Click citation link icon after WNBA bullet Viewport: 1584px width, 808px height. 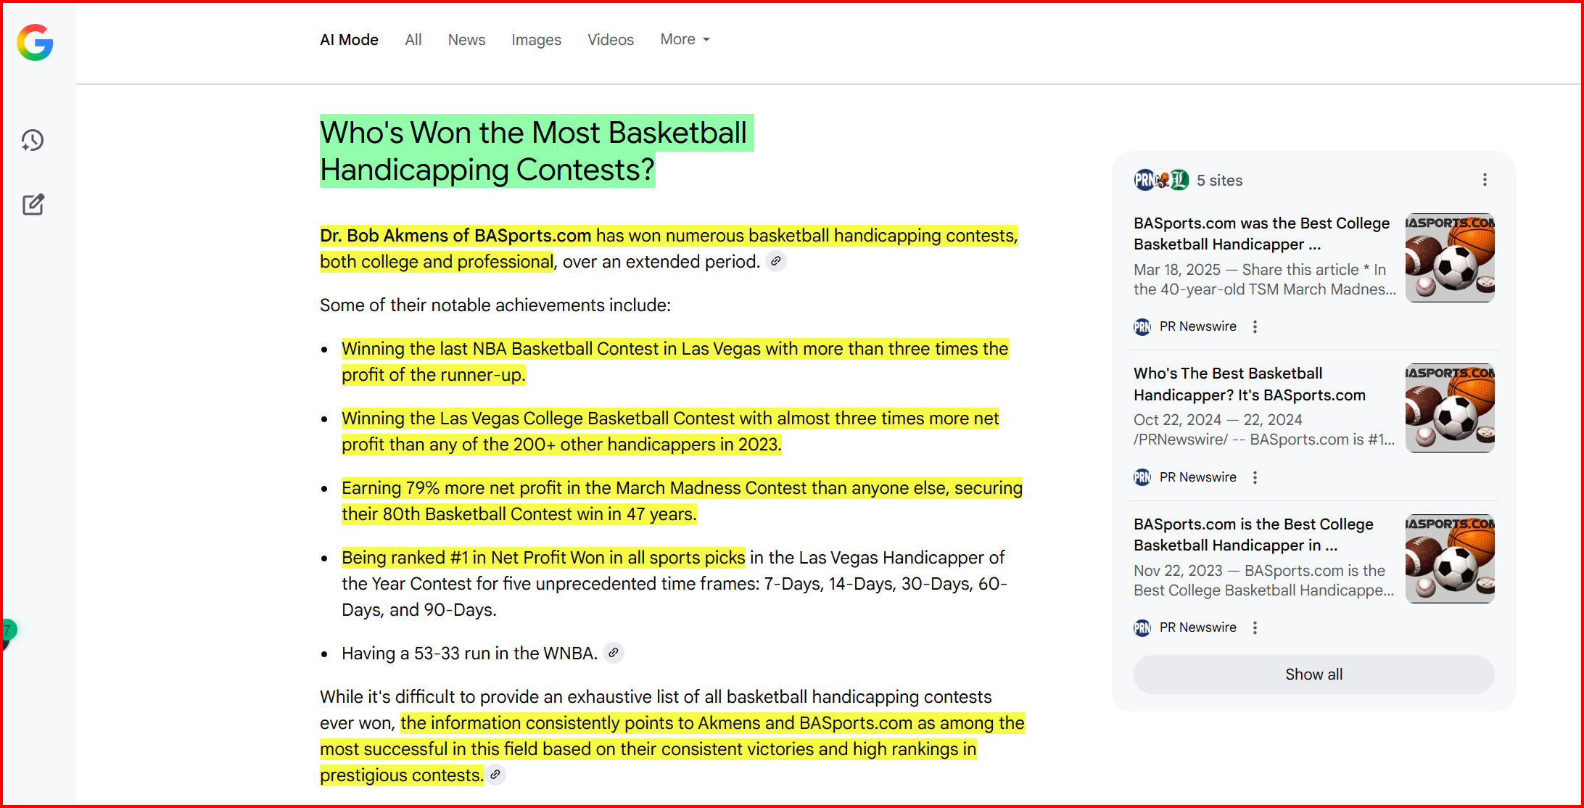(614, 653)
